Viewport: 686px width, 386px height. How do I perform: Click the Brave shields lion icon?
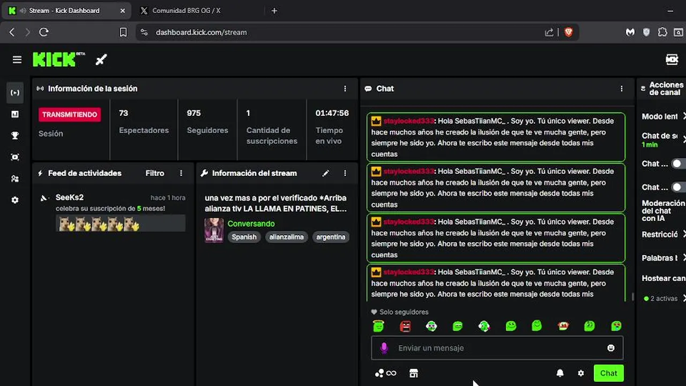[569, 32]
